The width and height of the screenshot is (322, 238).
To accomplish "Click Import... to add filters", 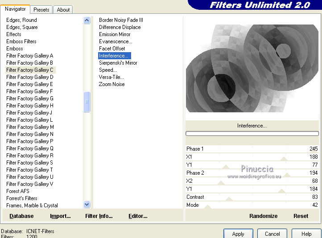I will point(60,216).
